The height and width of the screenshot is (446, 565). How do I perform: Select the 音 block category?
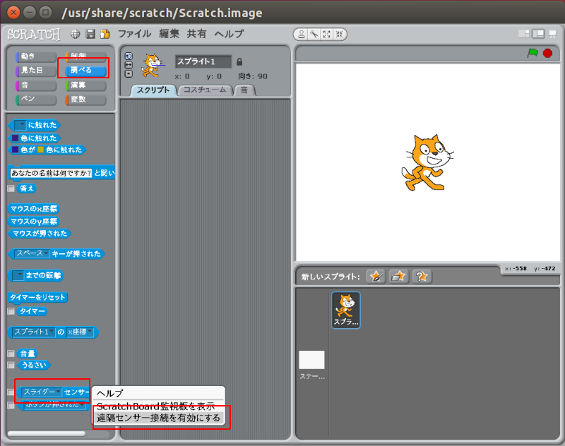point(36,85)
